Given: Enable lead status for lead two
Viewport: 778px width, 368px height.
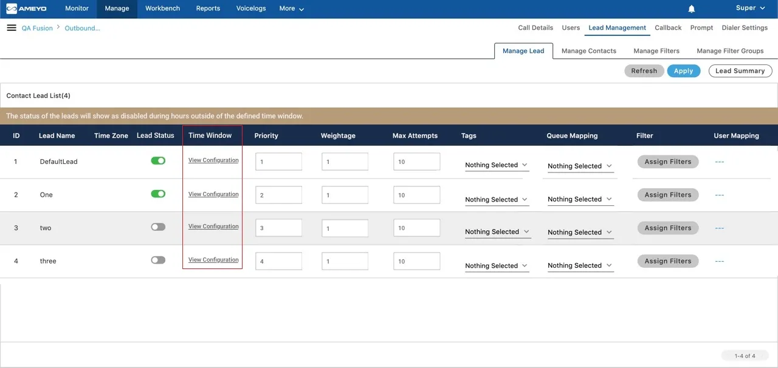Looking at the screenshot, I should click(x=158, y=227).
